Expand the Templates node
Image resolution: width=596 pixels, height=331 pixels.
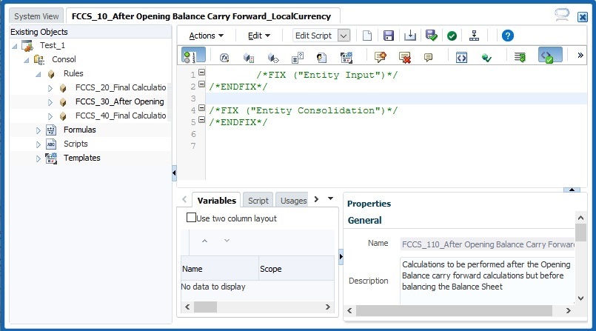38,158
